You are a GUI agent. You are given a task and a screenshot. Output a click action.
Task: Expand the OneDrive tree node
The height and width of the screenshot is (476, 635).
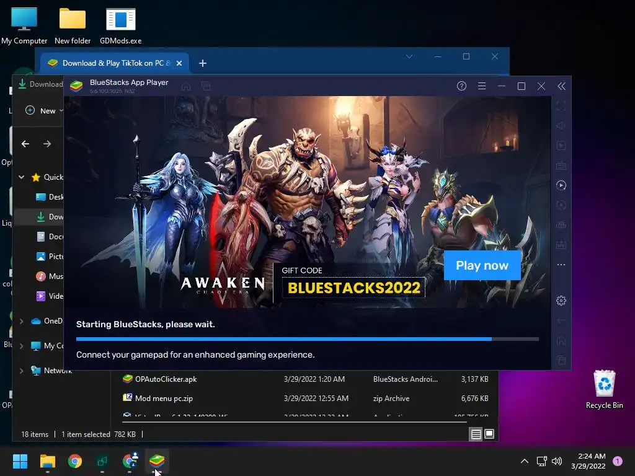[x=22, y=321]
